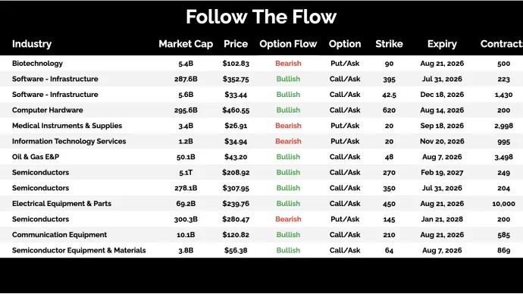
Task: Select Semiconductor Equipment & Materials row
Action: (261, 250)
